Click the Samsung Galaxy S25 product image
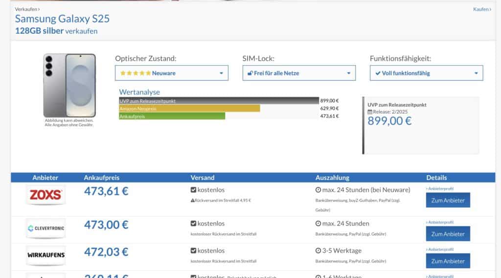This screenshot has width=501, height=278. 69,85
